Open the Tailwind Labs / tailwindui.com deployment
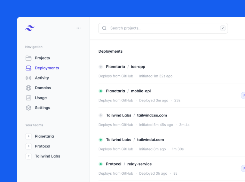This screenshot has width=245, height=182. 135,139
